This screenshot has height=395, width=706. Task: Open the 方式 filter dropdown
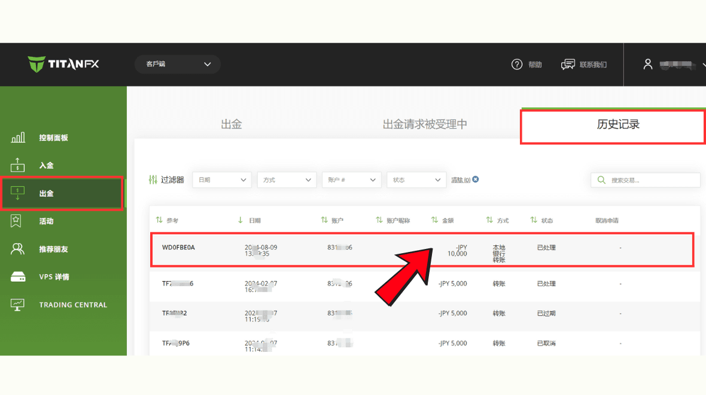point(287,180)
